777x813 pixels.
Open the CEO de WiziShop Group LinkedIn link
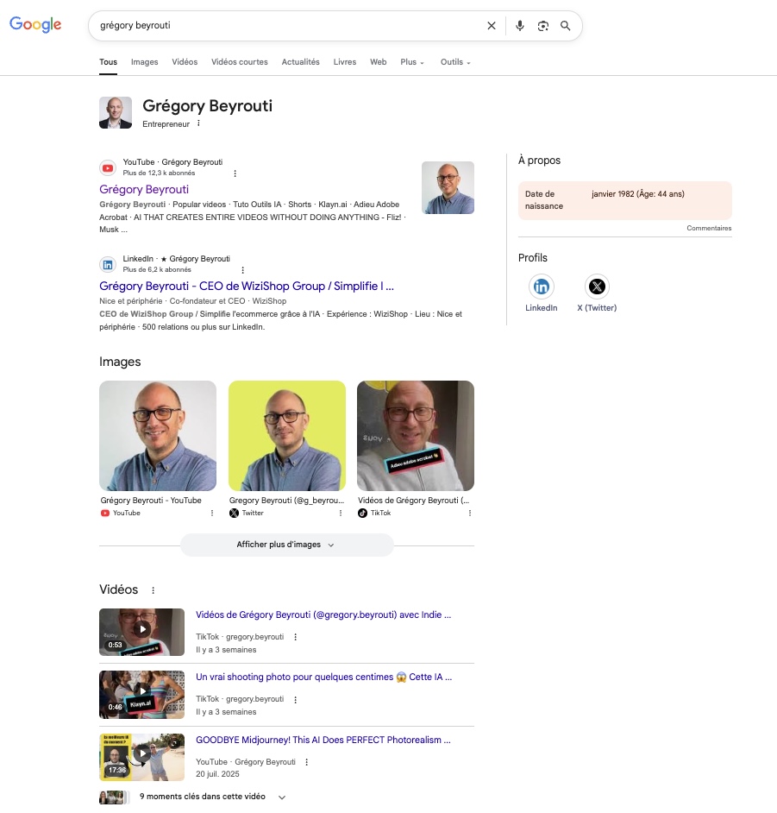(247, 287)
